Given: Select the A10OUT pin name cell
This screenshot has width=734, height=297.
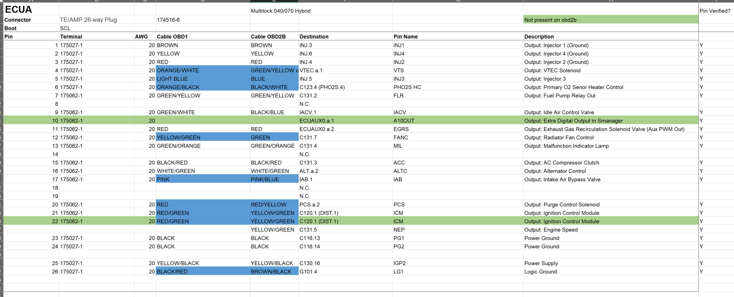Looking at the screenshot, I should 404,121.
